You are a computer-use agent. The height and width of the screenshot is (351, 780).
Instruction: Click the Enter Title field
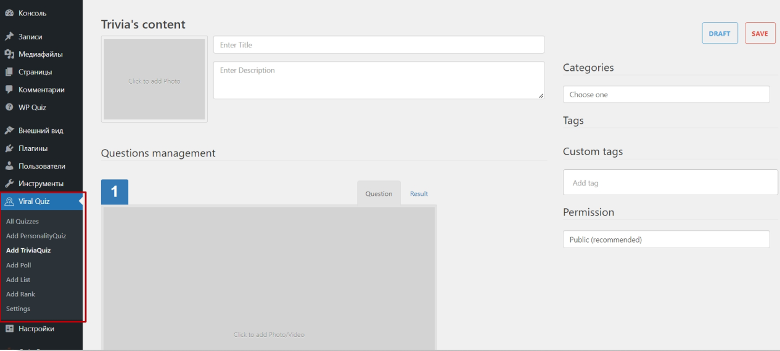pos(379,45)
